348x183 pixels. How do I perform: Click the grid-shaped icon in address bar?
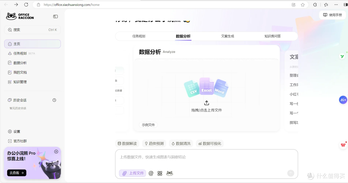294,5
